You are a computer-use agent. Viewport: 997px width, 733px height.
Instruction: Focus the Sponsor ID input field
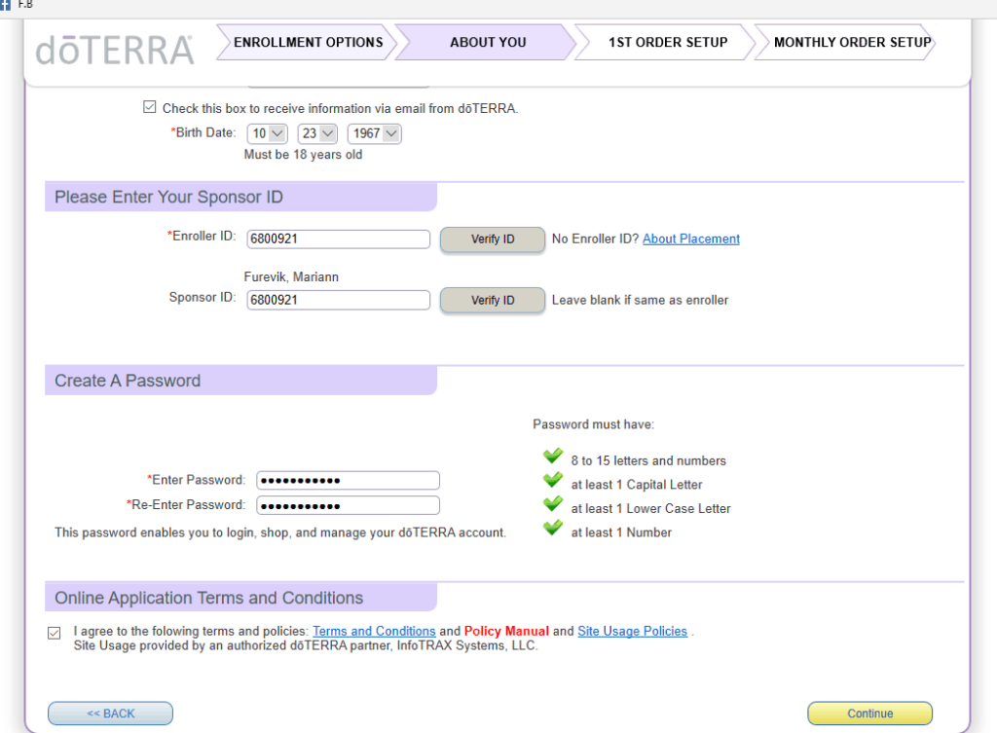[338, 300]
